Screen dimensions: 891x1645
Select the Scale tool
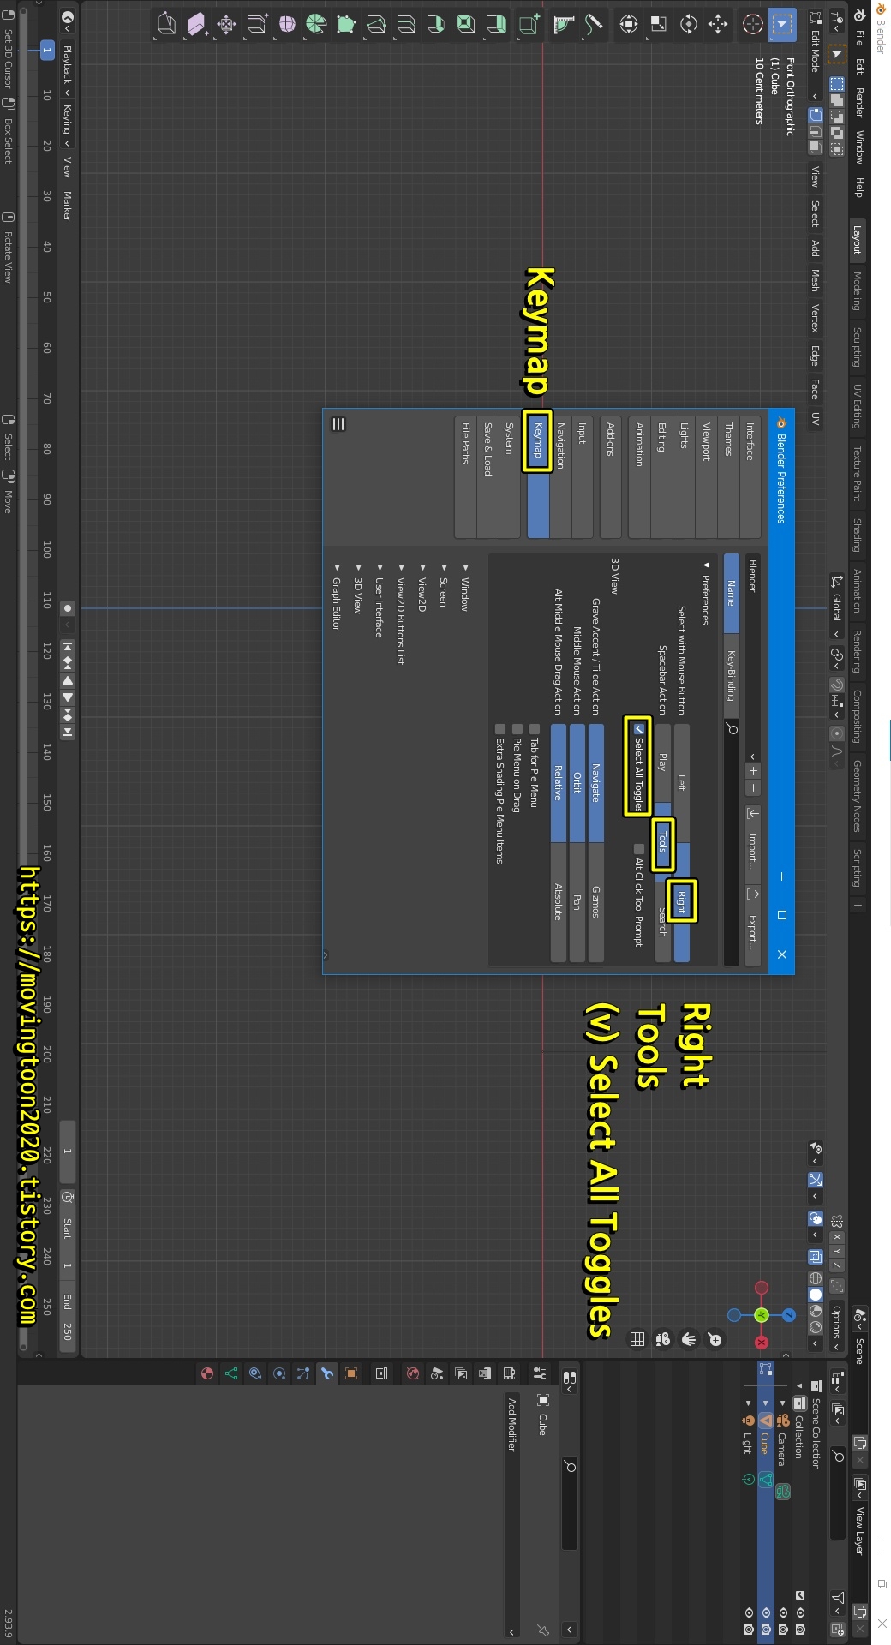pyautogui.click(x=658, y=24)
